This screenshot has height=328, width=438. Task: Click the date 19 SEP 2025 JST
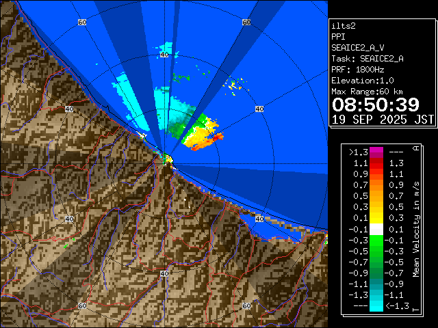click(383, 119)
